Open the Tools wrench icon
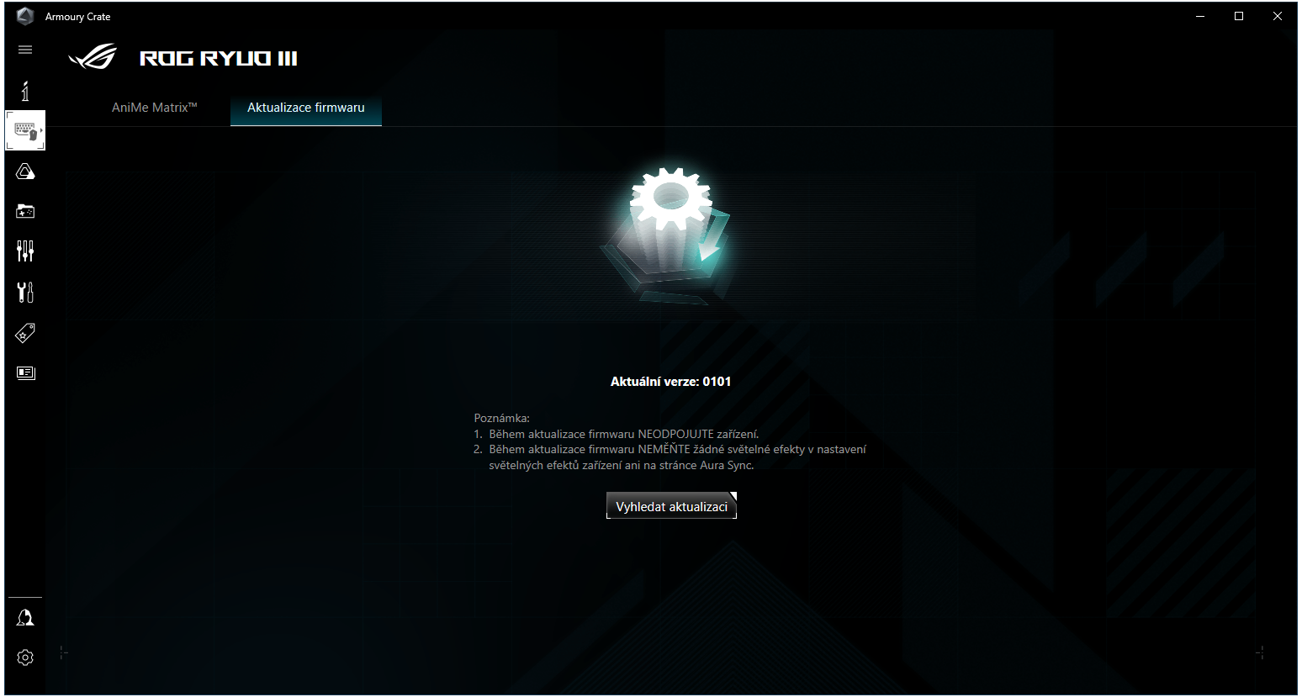 (25, 292)
